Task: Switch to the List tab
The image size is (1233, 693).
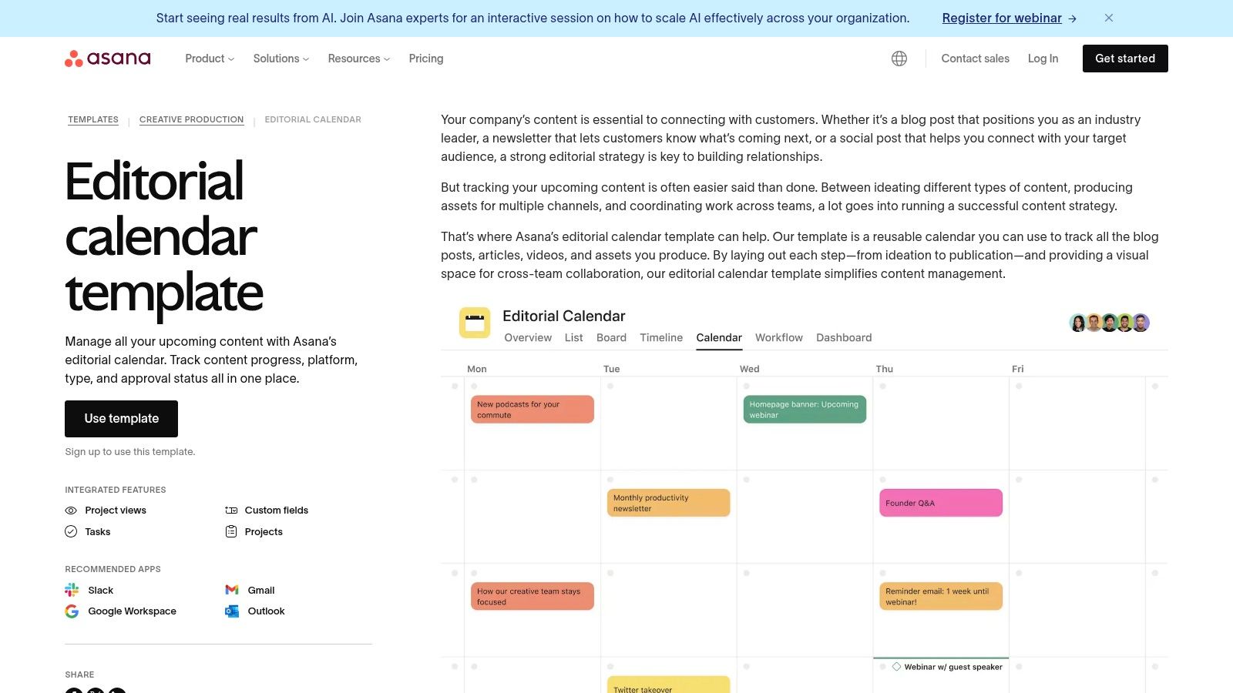Action: (x=573, y=337)
